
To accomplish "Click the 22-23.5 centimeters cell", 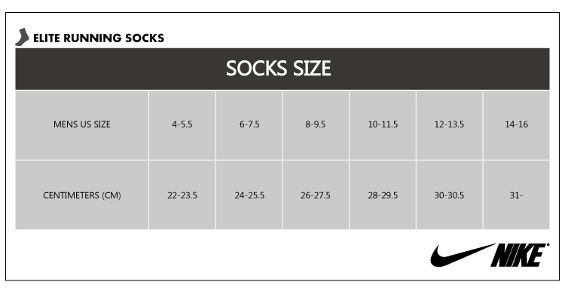I will [x=182, y=195].
